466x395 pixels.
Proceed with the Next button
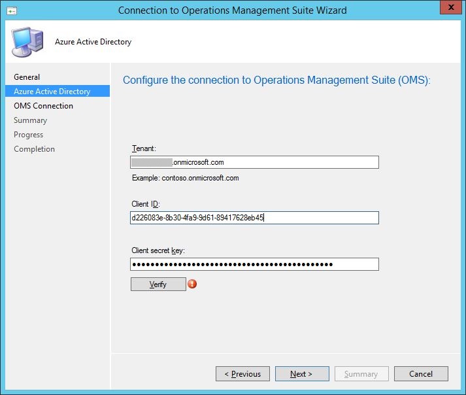pyautogui.click(x=302, y=373)
